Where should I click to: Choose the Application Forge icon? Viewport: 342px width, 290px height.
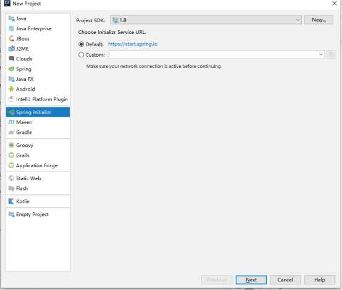[x=11, y=165]
